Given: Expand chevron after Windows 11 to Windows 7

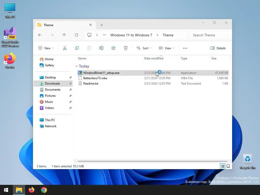Looking at the screenshot, I should pos(157,35).
